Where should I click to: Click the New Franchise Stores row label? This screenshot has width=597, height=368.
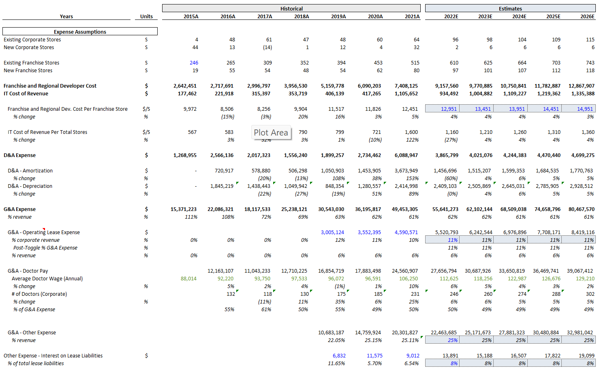coord(28,70)
